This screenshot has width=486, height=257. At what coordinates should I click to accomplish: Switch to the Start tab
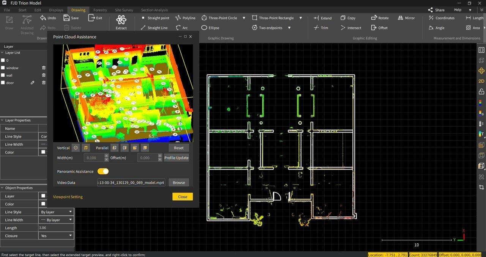click(22, 10)
